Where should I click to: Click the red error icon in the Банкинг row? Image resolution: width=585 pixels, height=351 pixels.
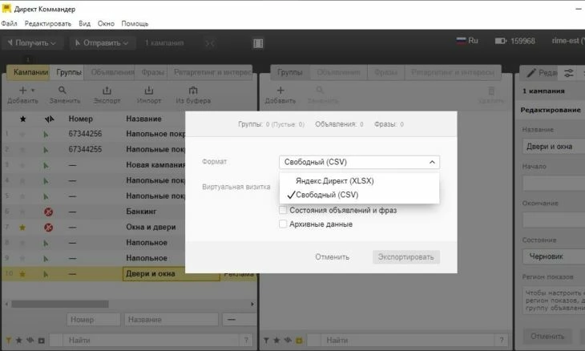tap(49, 212)
